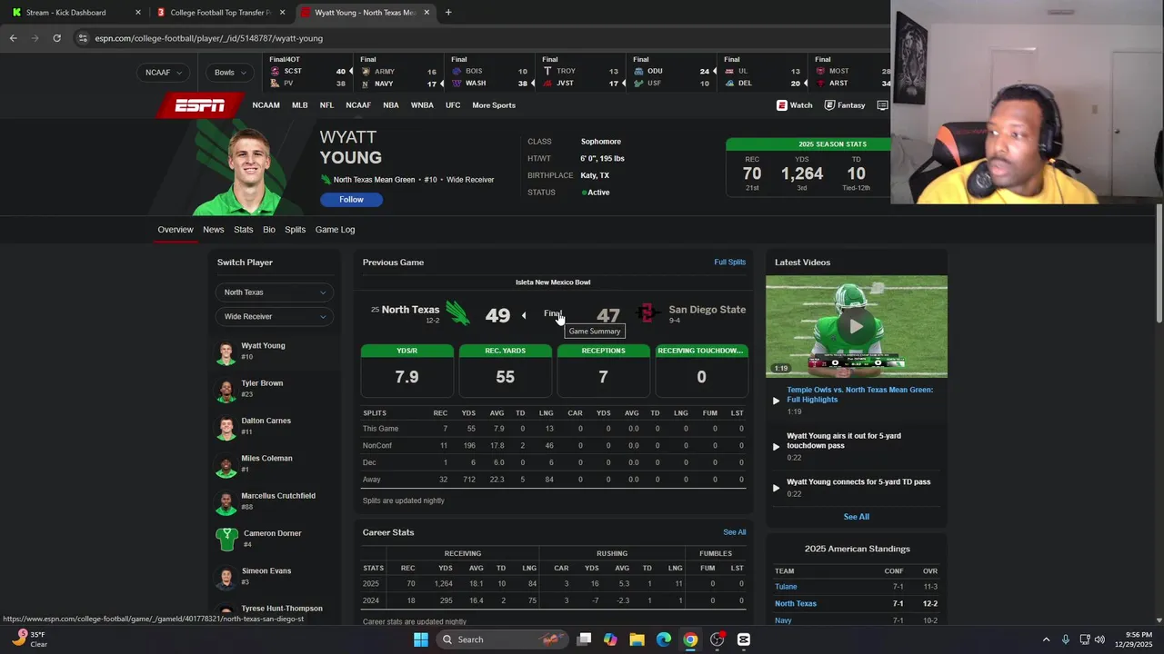The height and width of the screenshot is (654, 1164).
Task: Open Windows Start menu
Action: (420, 639)
